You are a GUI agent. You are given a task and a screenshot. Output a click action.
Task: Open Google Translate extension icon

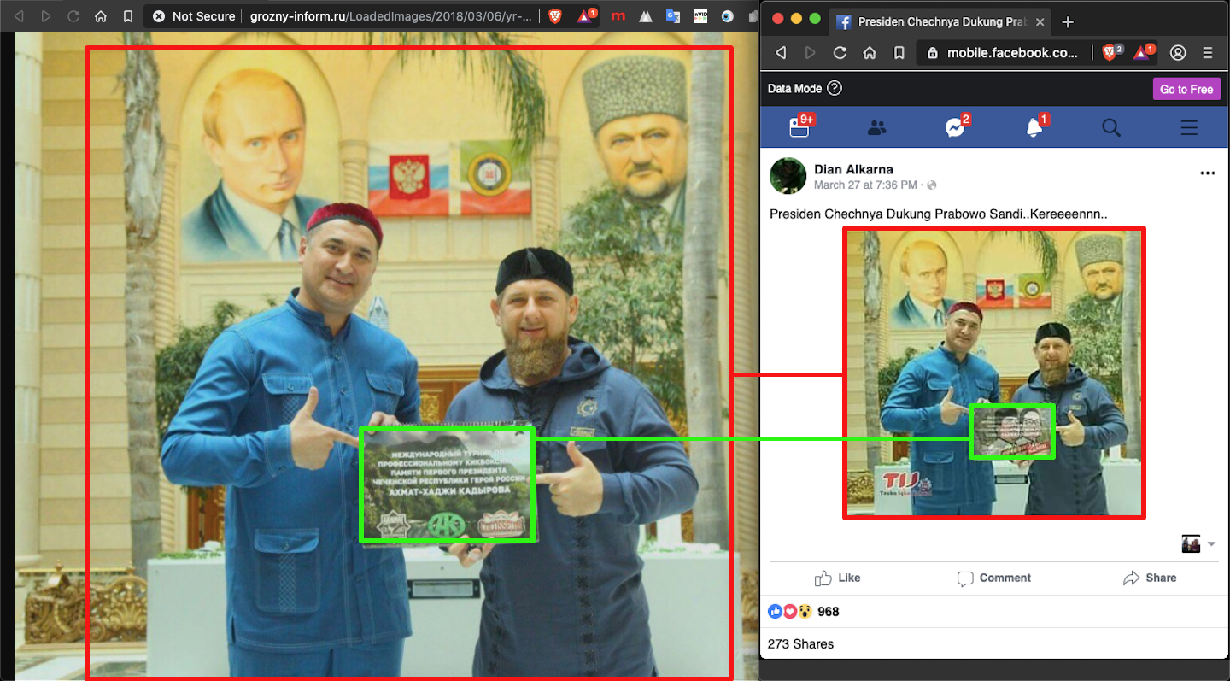coord(673,16)
